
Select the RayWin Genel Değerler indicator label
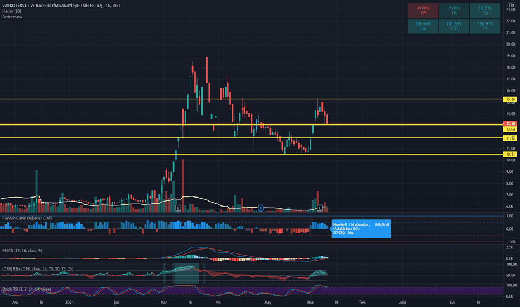[x=27, y=218]
